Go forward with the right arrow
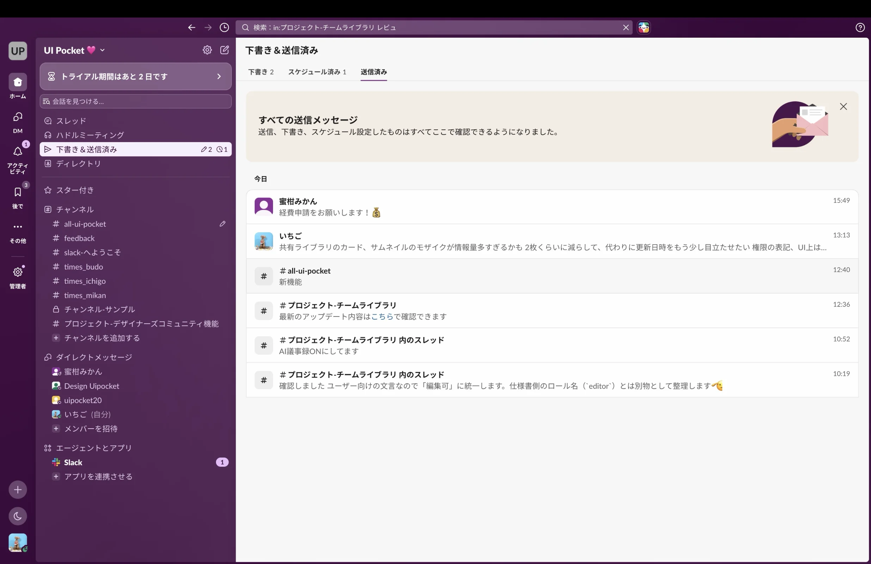 pos(208,27)
